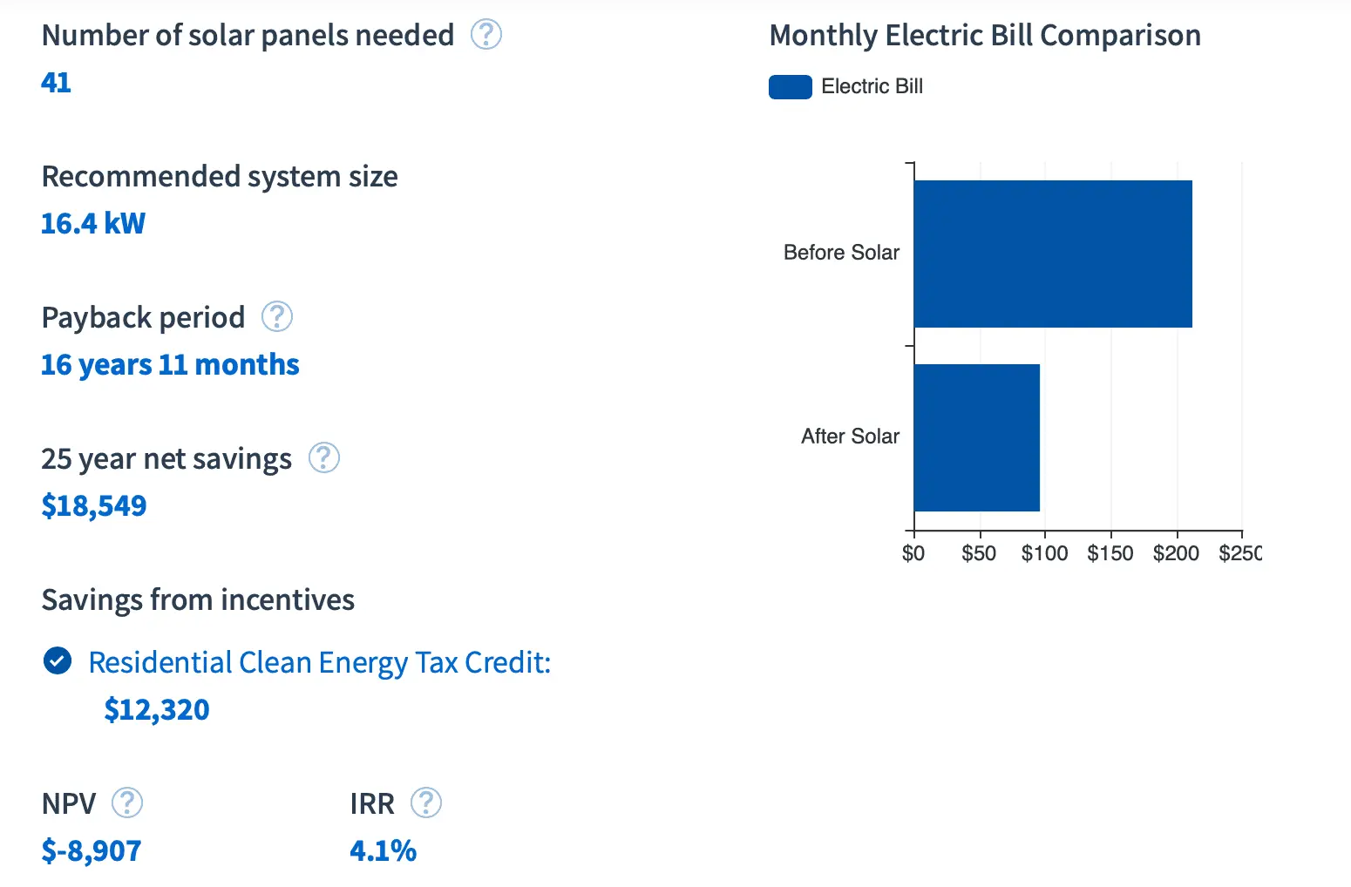The width and height of the screenshot is (1351, 887).
Task: Open the IRR help question mark icon
Action: tap(426, 802)
